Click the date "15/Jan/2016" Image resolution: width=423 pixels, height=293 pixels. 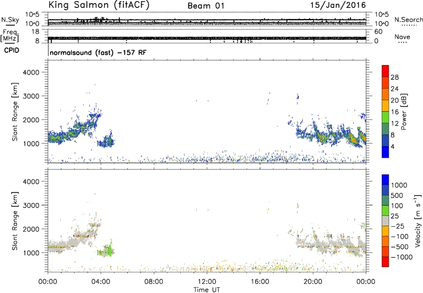[x=338, y=5]
